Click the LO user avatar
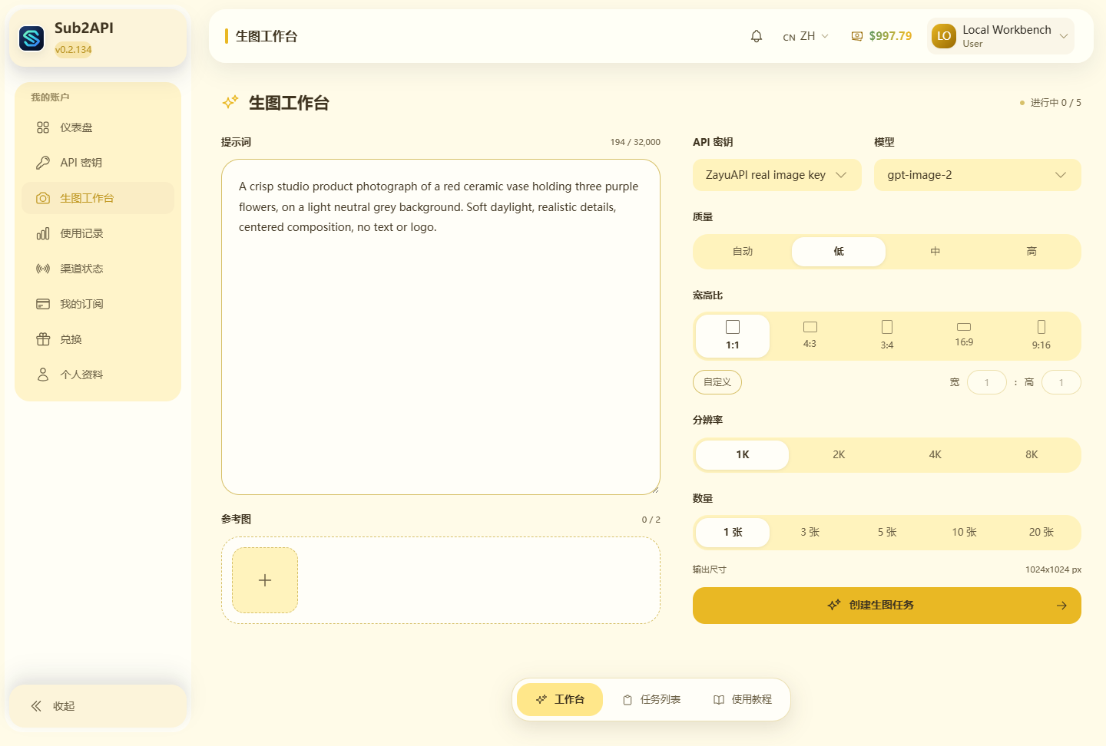 944,36
